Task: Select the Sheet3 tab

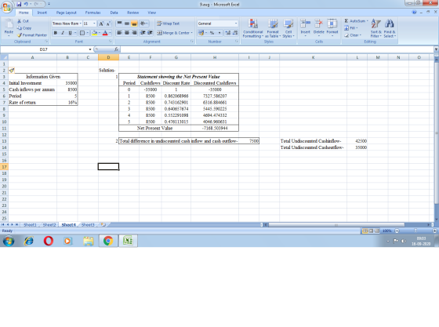Action: coord(88,224)
